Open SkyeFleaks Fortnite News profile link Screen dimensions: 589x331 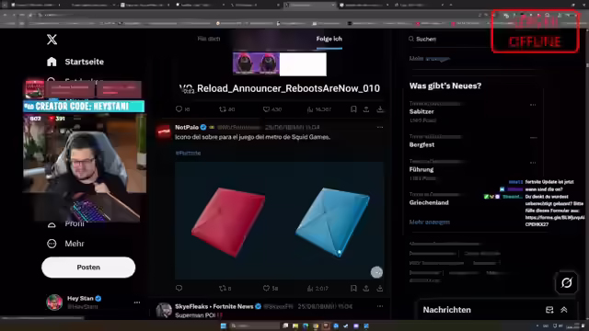click(214, 306)
